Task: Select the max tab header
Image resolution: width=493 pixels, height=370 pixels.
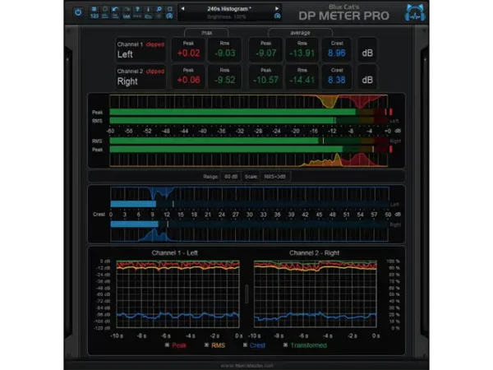Action: [206, 33]
